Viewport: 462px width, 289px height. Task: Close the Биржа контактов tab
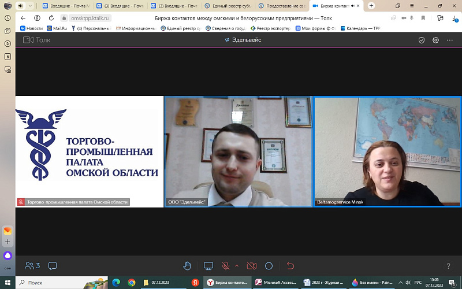click(358, 6)
